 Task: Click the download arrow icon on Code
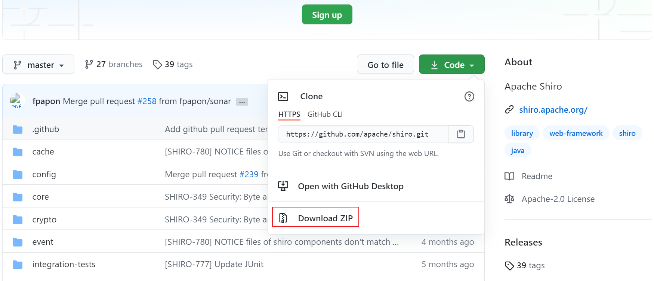click(x=434, y=65)
